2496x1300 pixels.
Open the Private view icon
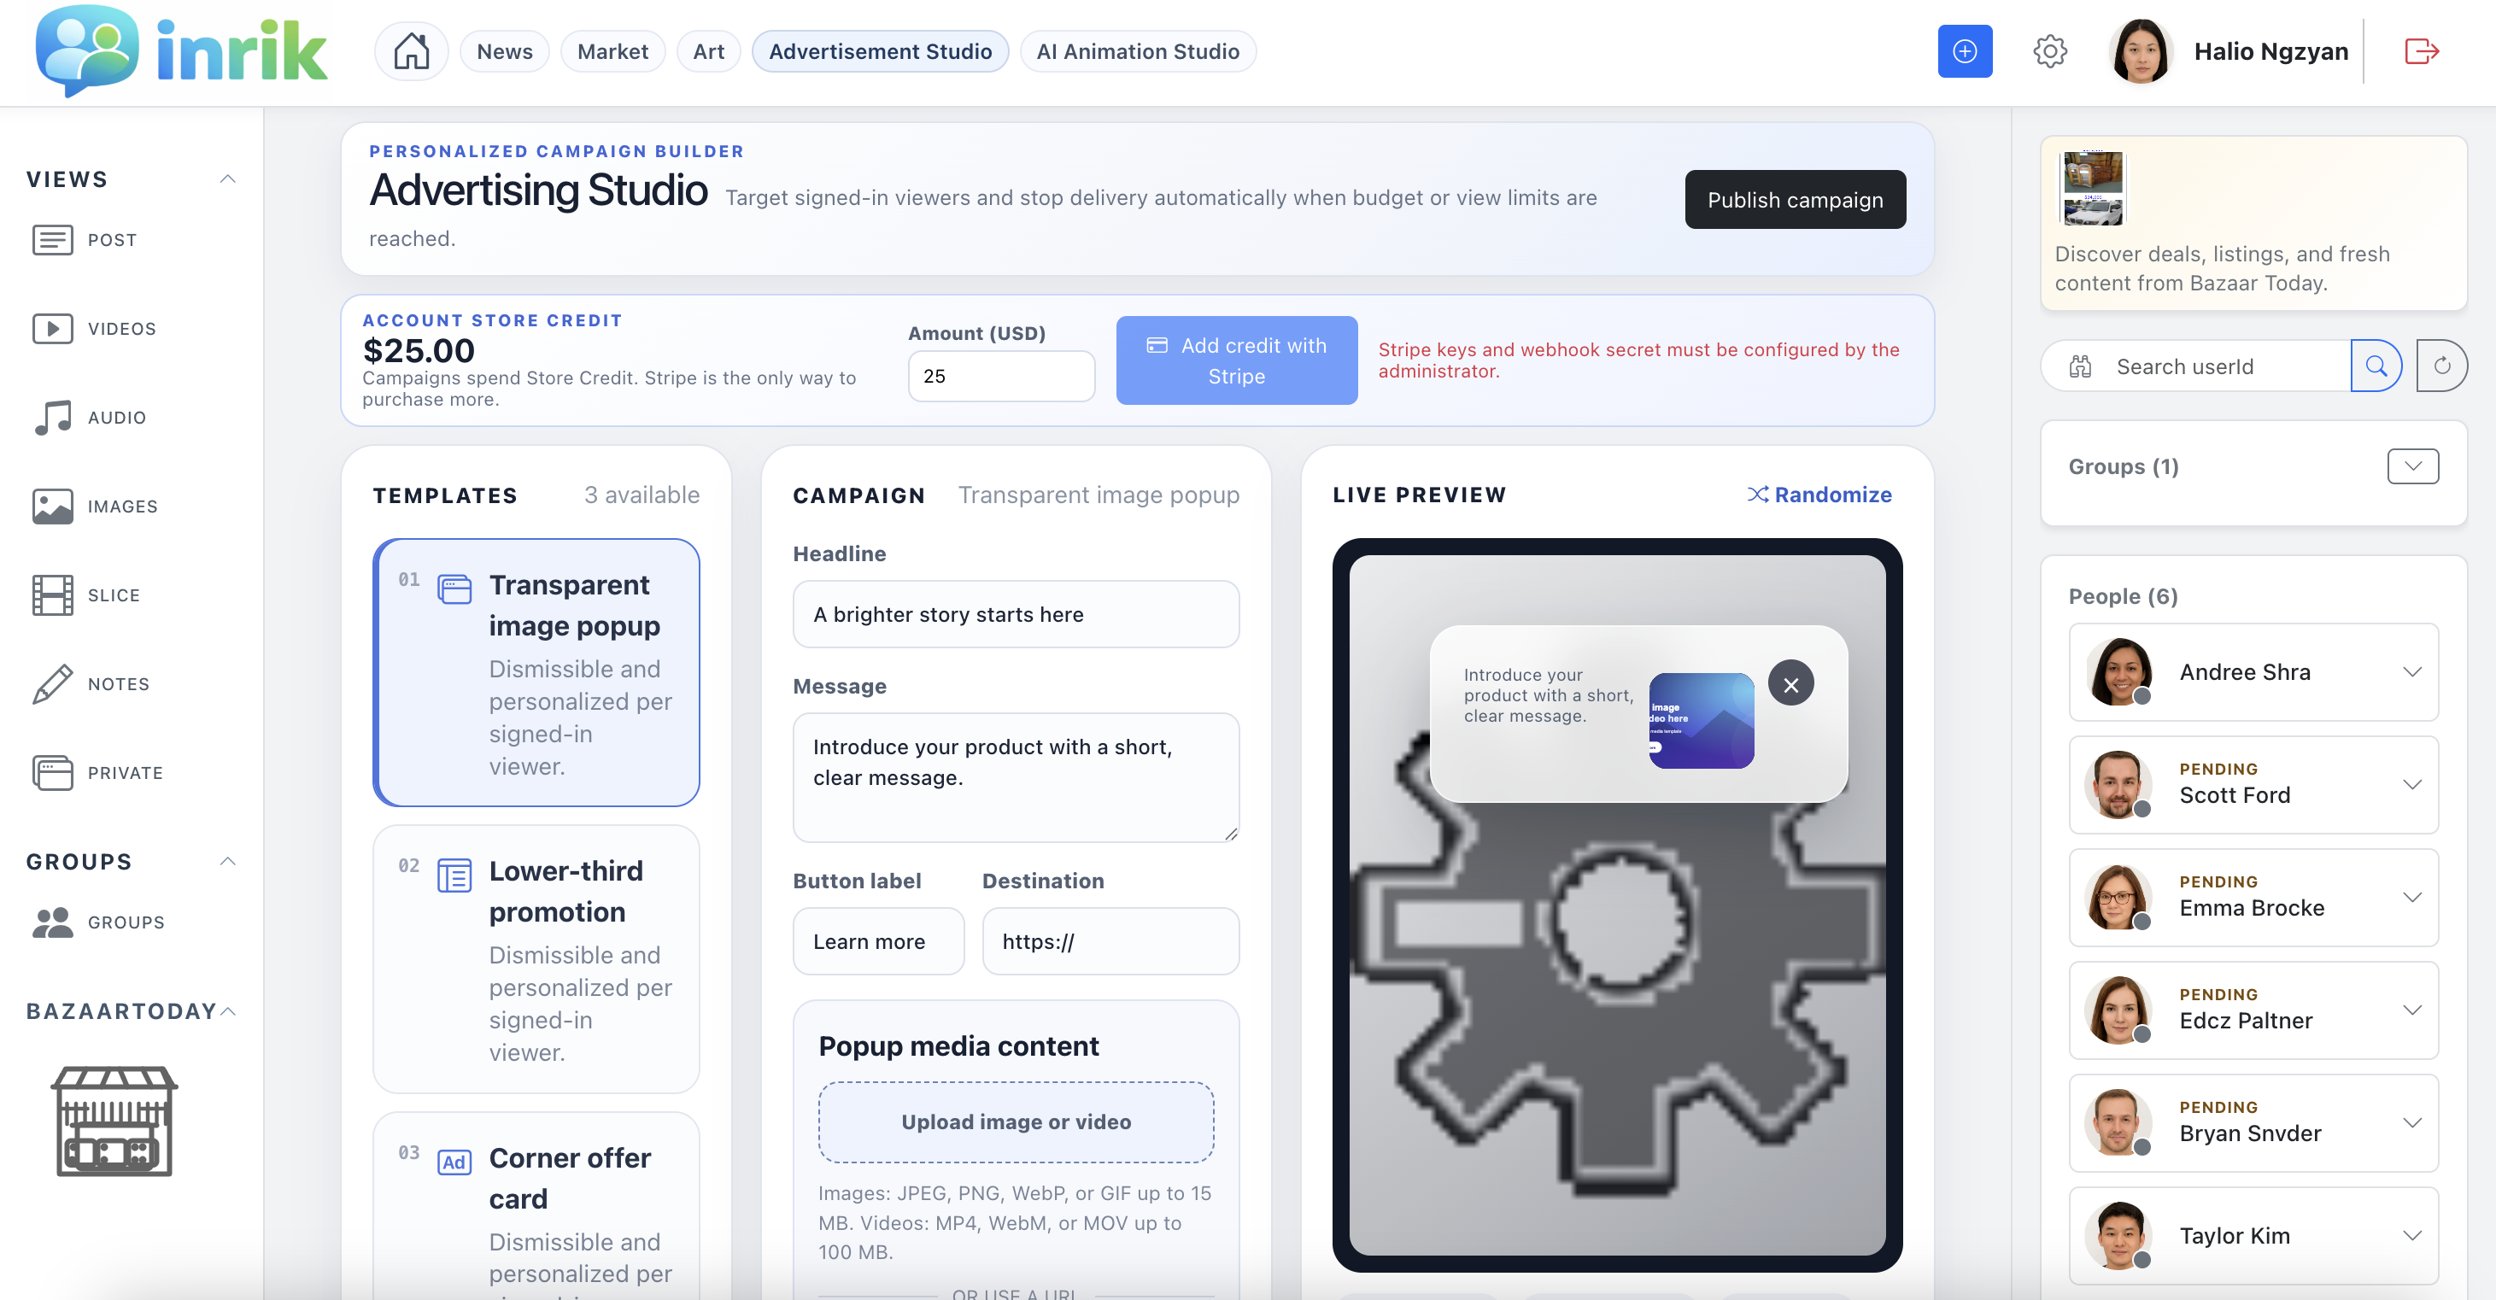(52, 773)
